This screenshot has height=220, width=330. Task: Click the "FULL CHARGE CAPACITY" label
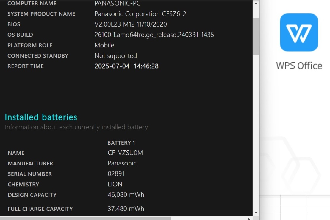tap(40, 209)
